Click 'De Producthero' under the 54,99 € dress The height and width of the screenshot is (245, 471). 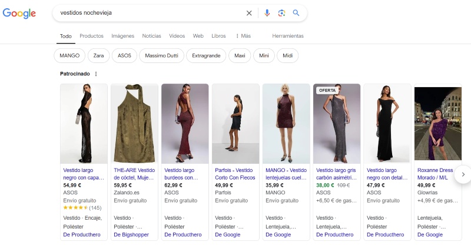82,235
